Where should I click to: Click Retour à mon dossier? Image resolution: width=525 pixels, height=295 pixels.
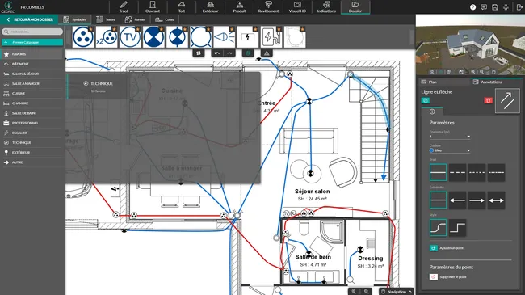[30, 19]
